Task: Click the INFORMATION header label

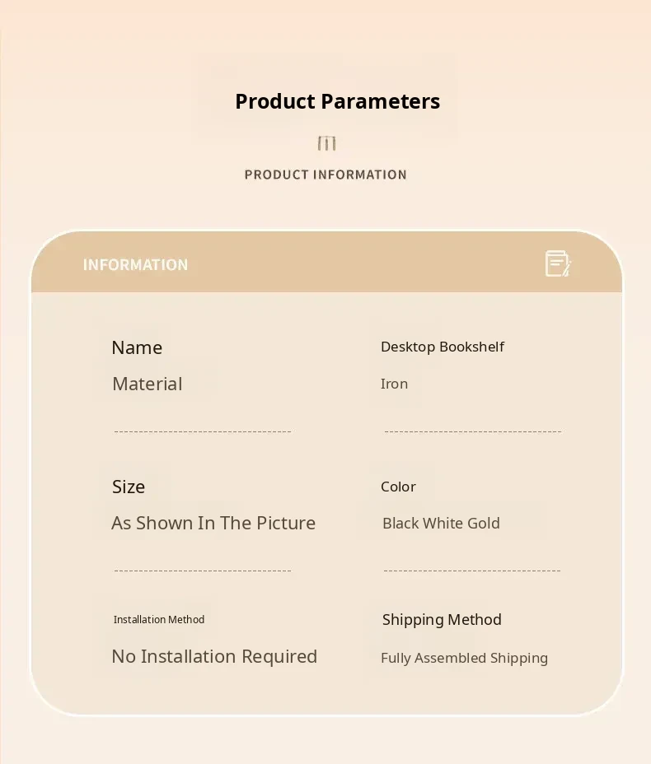Action: (x=135, y=265)
